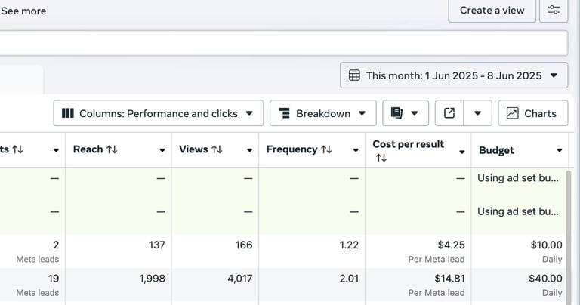Open the Frequency column options arrow

point(356,150)
